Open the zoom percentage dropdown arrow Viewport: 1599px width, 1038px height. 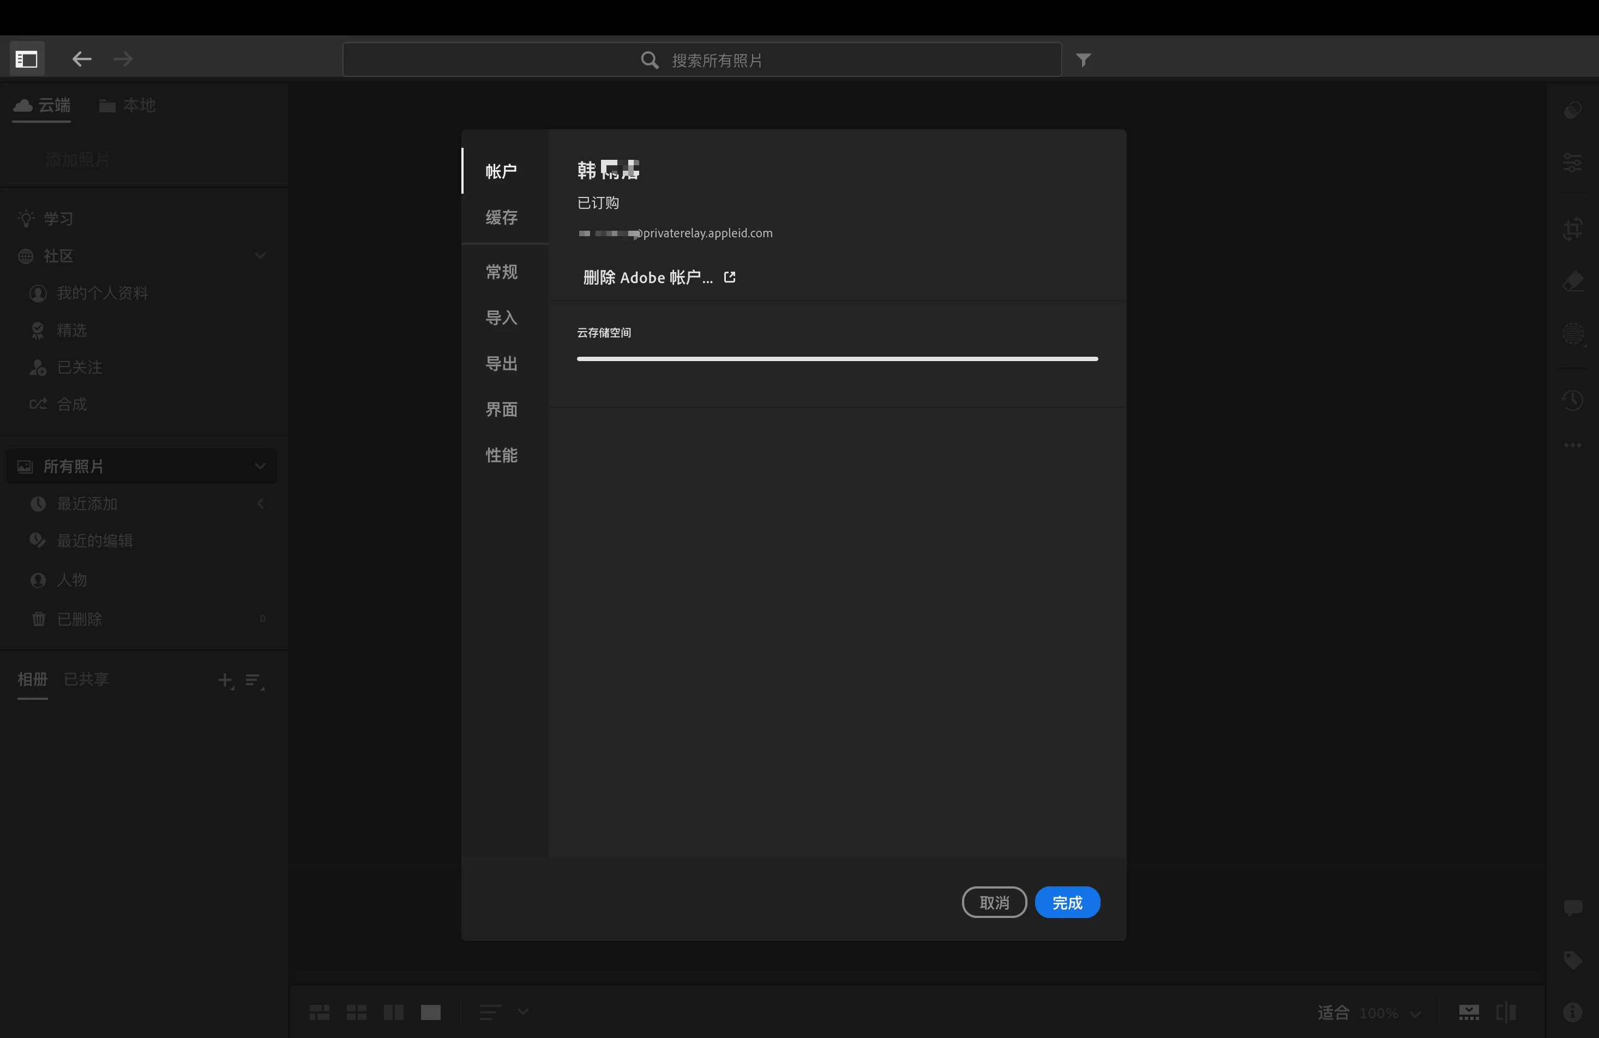pos(1416,1014)
